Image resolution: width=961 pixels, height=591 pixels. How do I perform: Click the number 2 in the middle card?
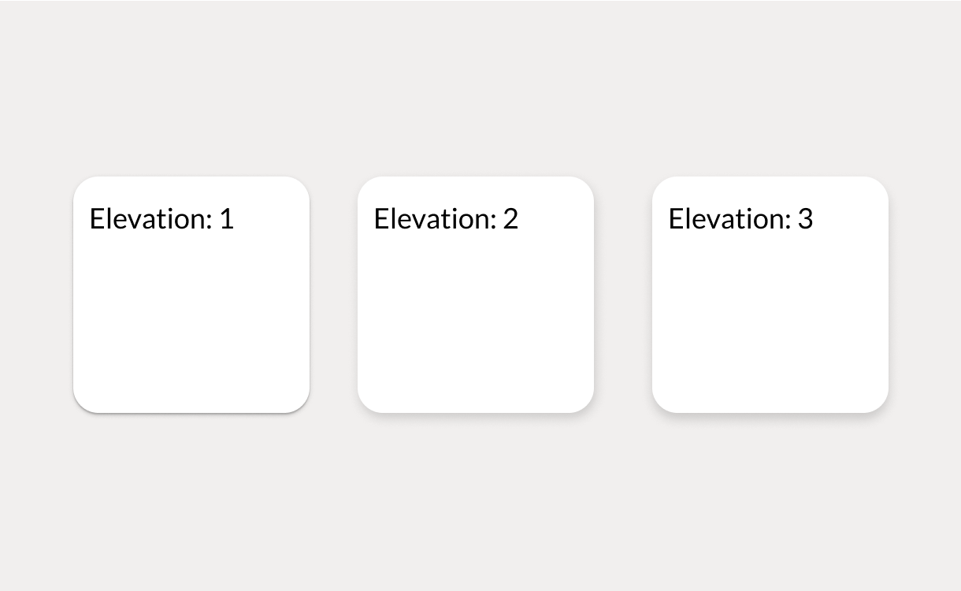pos(510,218)
